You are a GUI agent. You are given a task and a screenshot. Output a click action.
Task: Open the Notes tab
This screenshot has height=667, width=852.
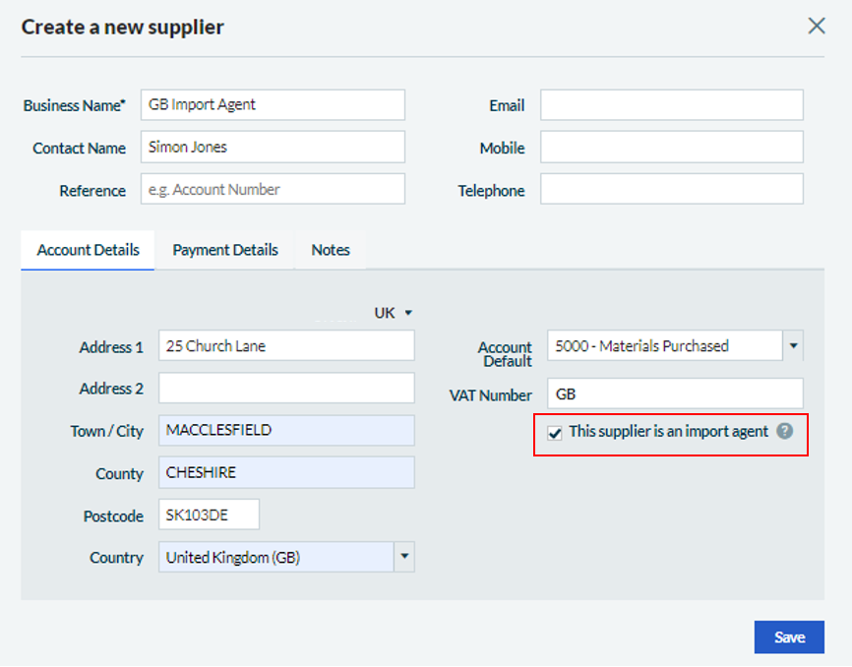click(x=331, y=250)
